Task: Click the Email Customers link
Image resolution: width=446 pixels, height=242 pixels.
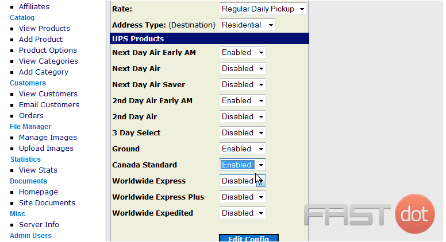Action: click(49, 105)
